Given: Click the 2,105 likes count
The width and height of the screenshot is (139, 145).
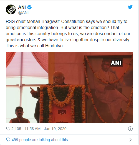Looking at the screenshot, I should [x=16, y=129].
